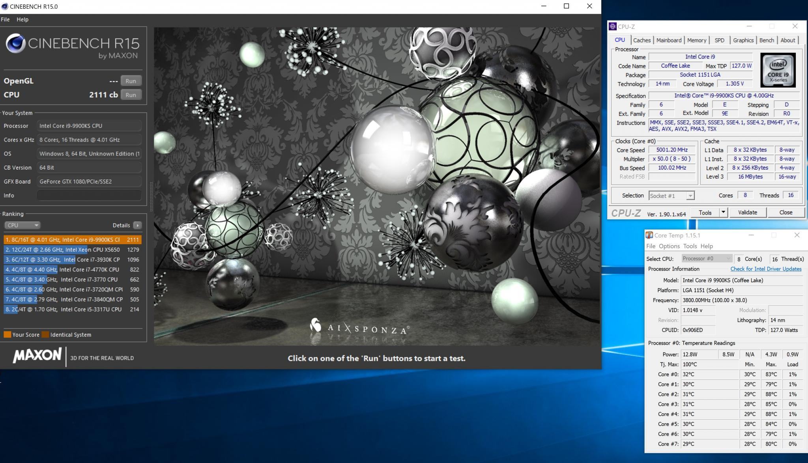808x463 pixels.
Task: Open the Core Temp Options menu
Action: pos(669,246)
